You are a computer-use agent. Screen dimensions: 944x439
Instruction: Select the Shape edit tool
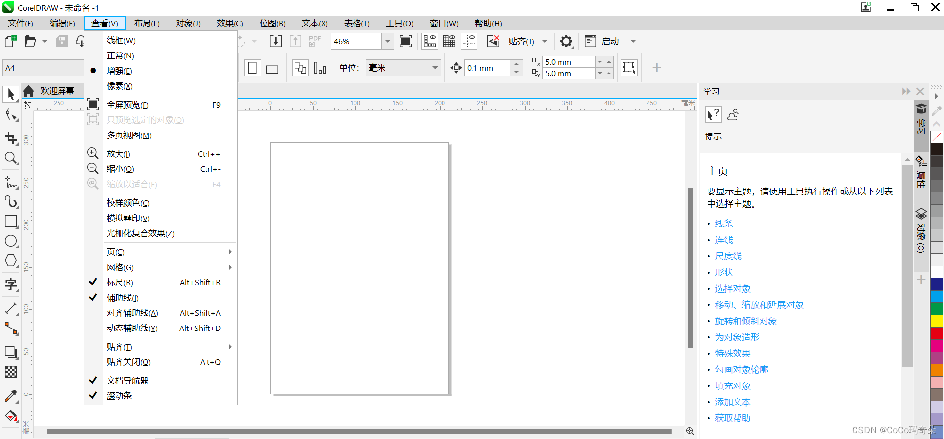pyautogui.click(x=11, y=115)
